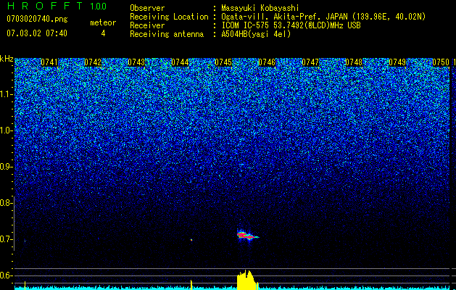Click the 0747 time marker
The height and width of the screenshot is (290, 456).
coord(310,62)
